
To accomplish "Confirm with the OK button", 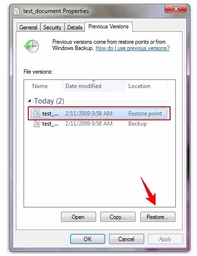I will point(87,239).
